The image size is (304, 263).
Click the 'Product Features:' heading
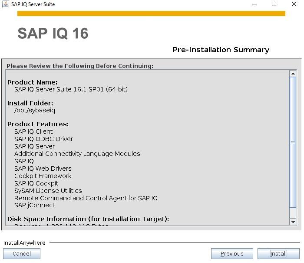click(x=38, y=124)
